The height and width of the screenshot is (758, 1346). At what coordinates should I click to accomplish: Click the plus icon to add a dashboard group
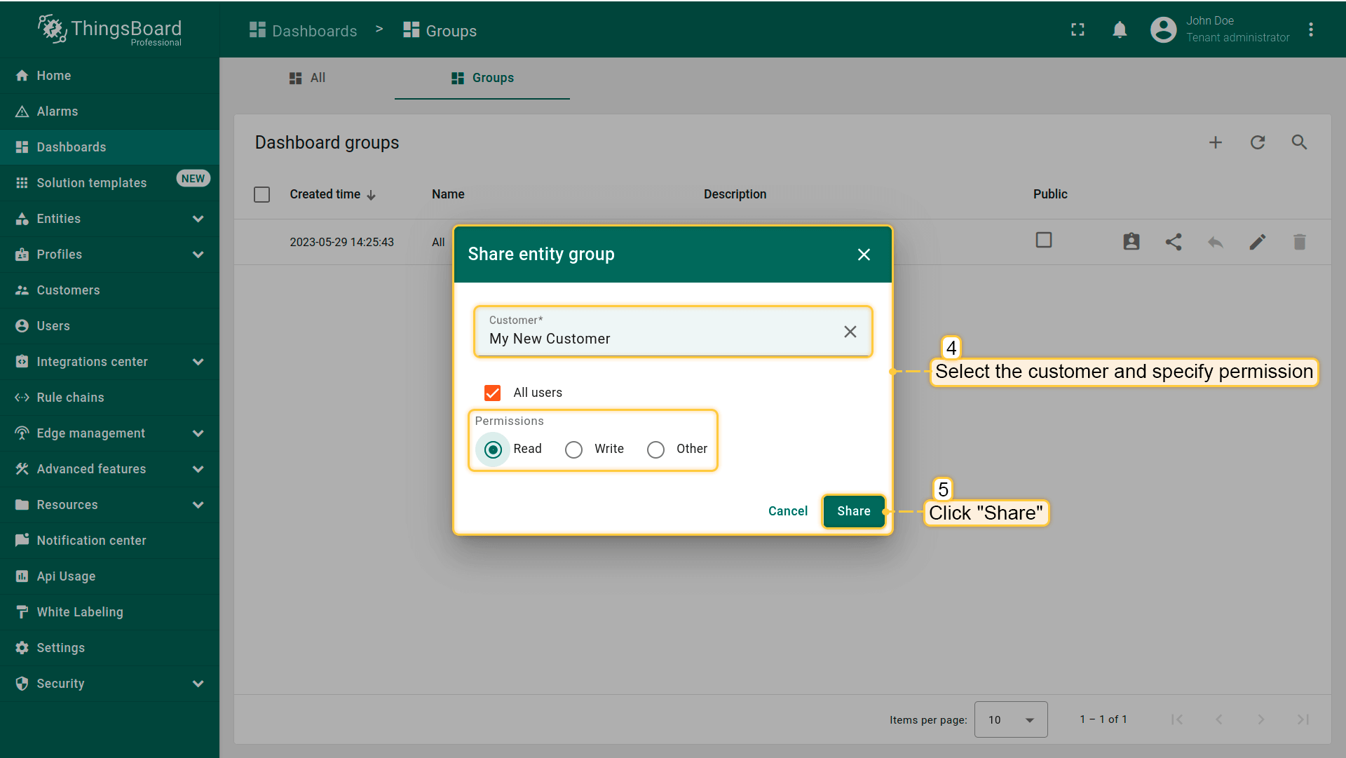[x=1215, y=142]
